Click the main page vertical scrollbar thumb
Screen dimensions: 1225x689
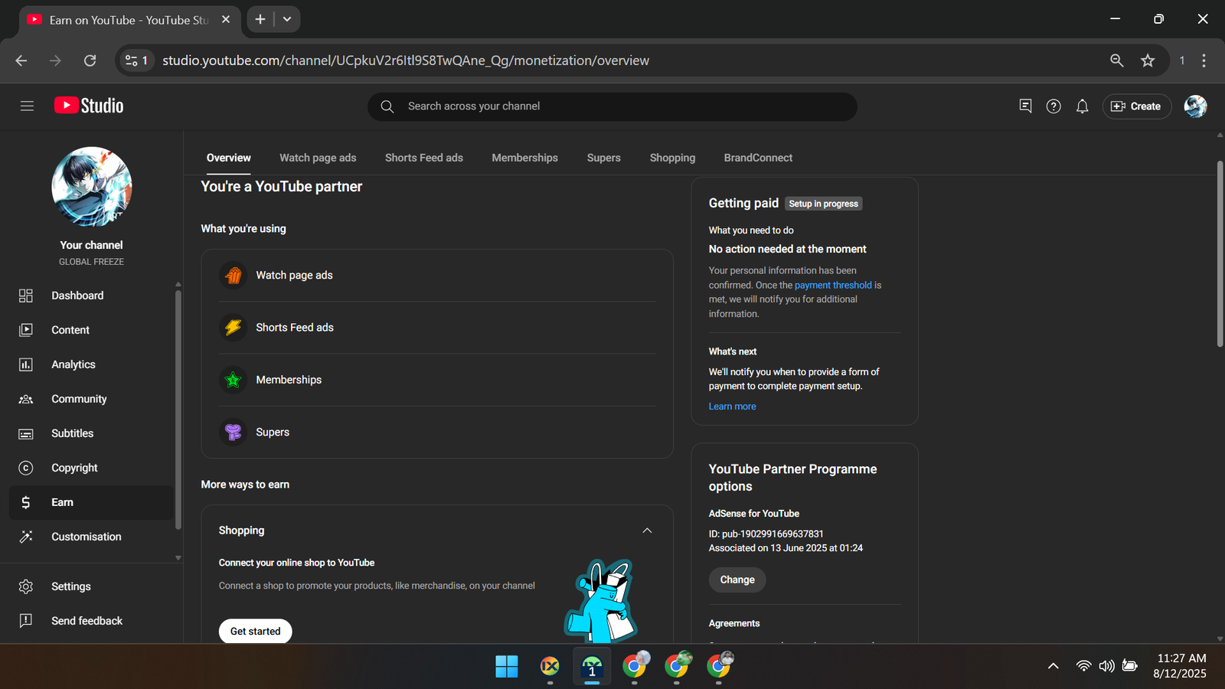(1220, 254)
